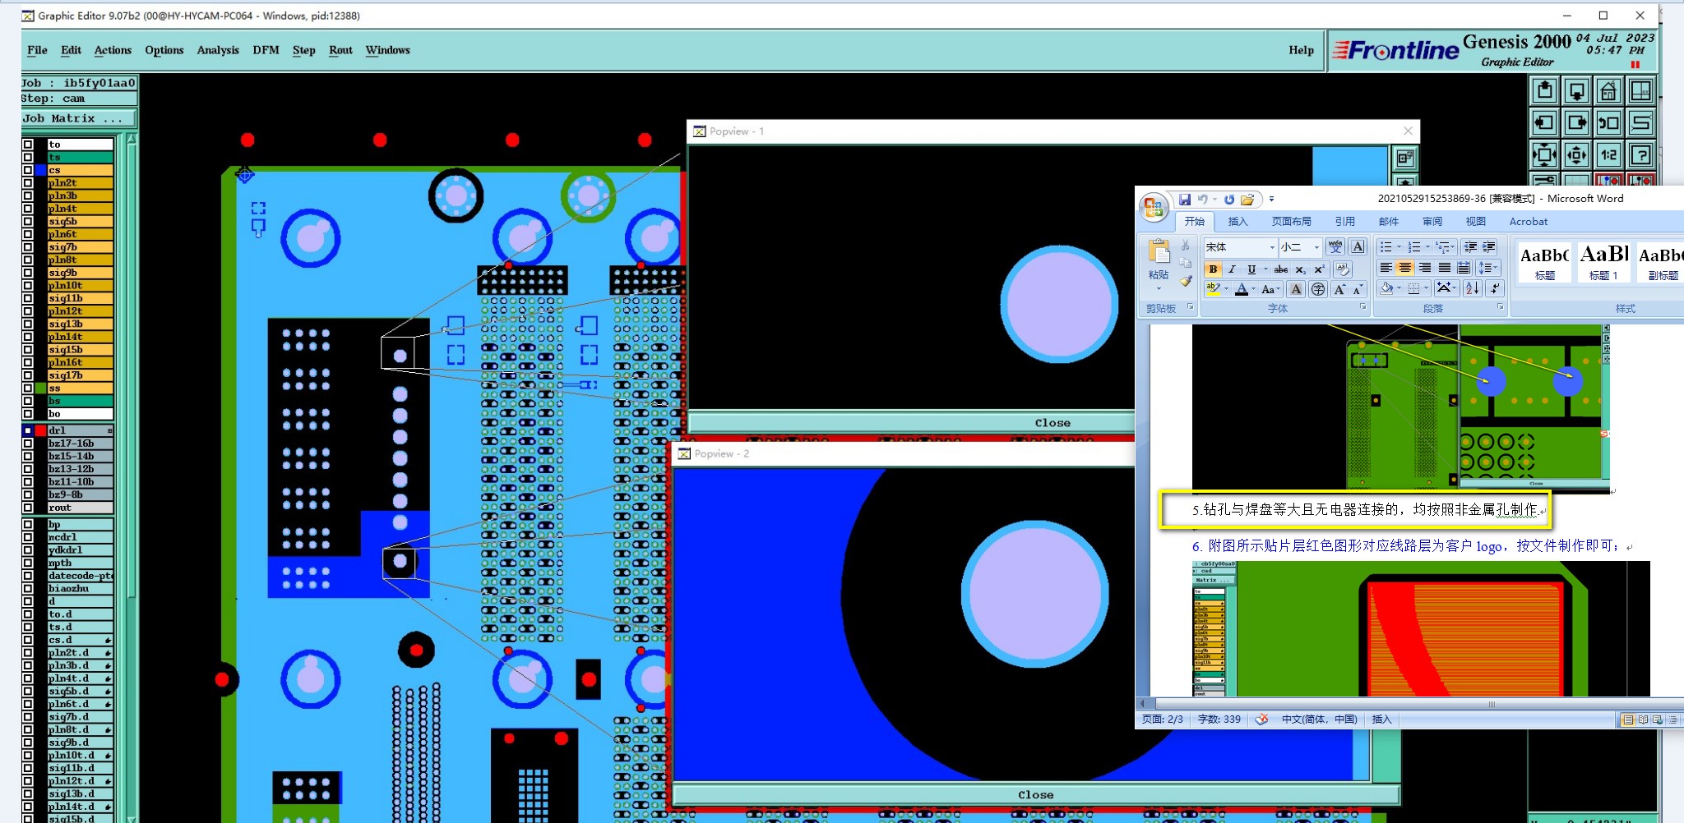Open the font name dropdown in Word

coord(1272,247)
